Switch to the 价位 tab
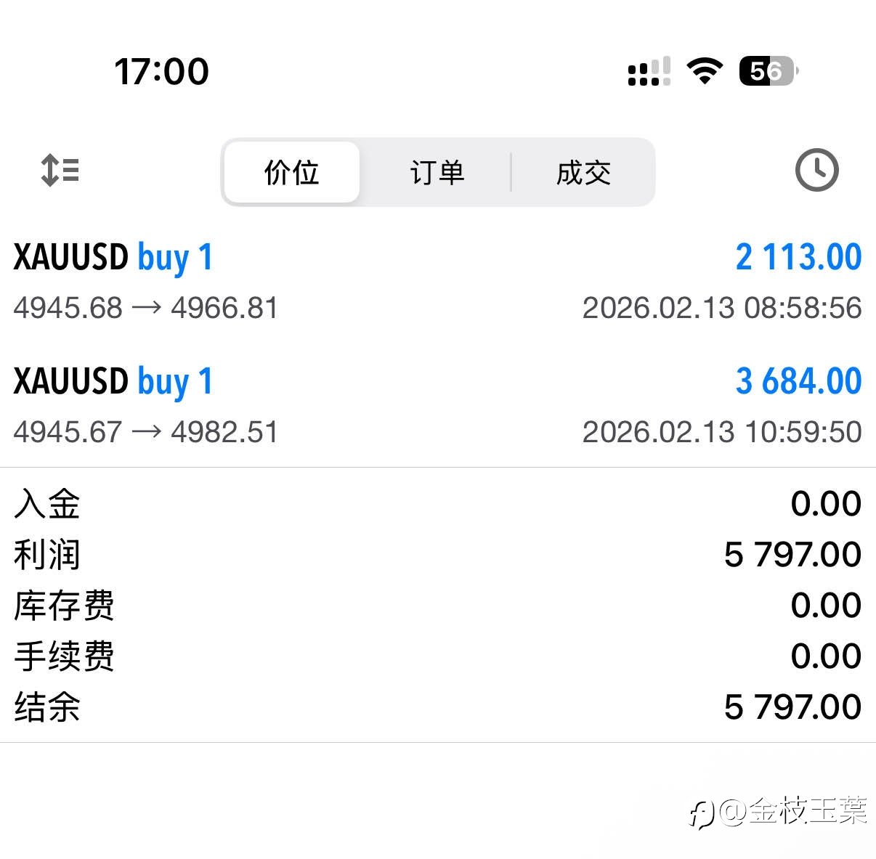The image size is (876, 859). (x=292, y=173)
